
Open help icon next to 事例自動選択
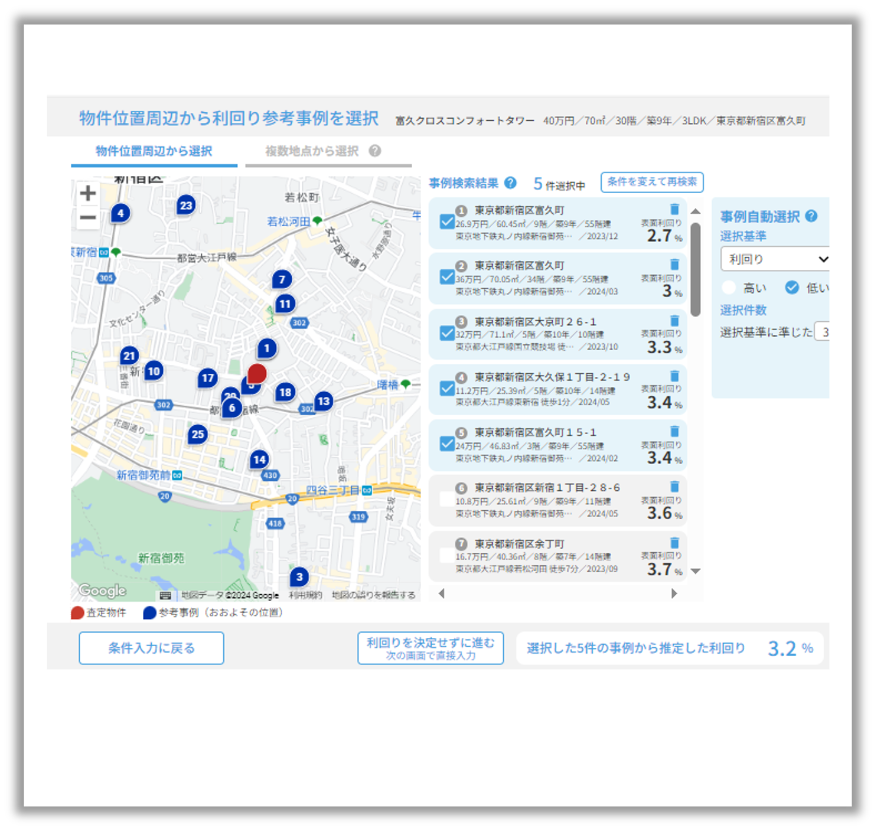pyautogui.click(x=811, y=216)
